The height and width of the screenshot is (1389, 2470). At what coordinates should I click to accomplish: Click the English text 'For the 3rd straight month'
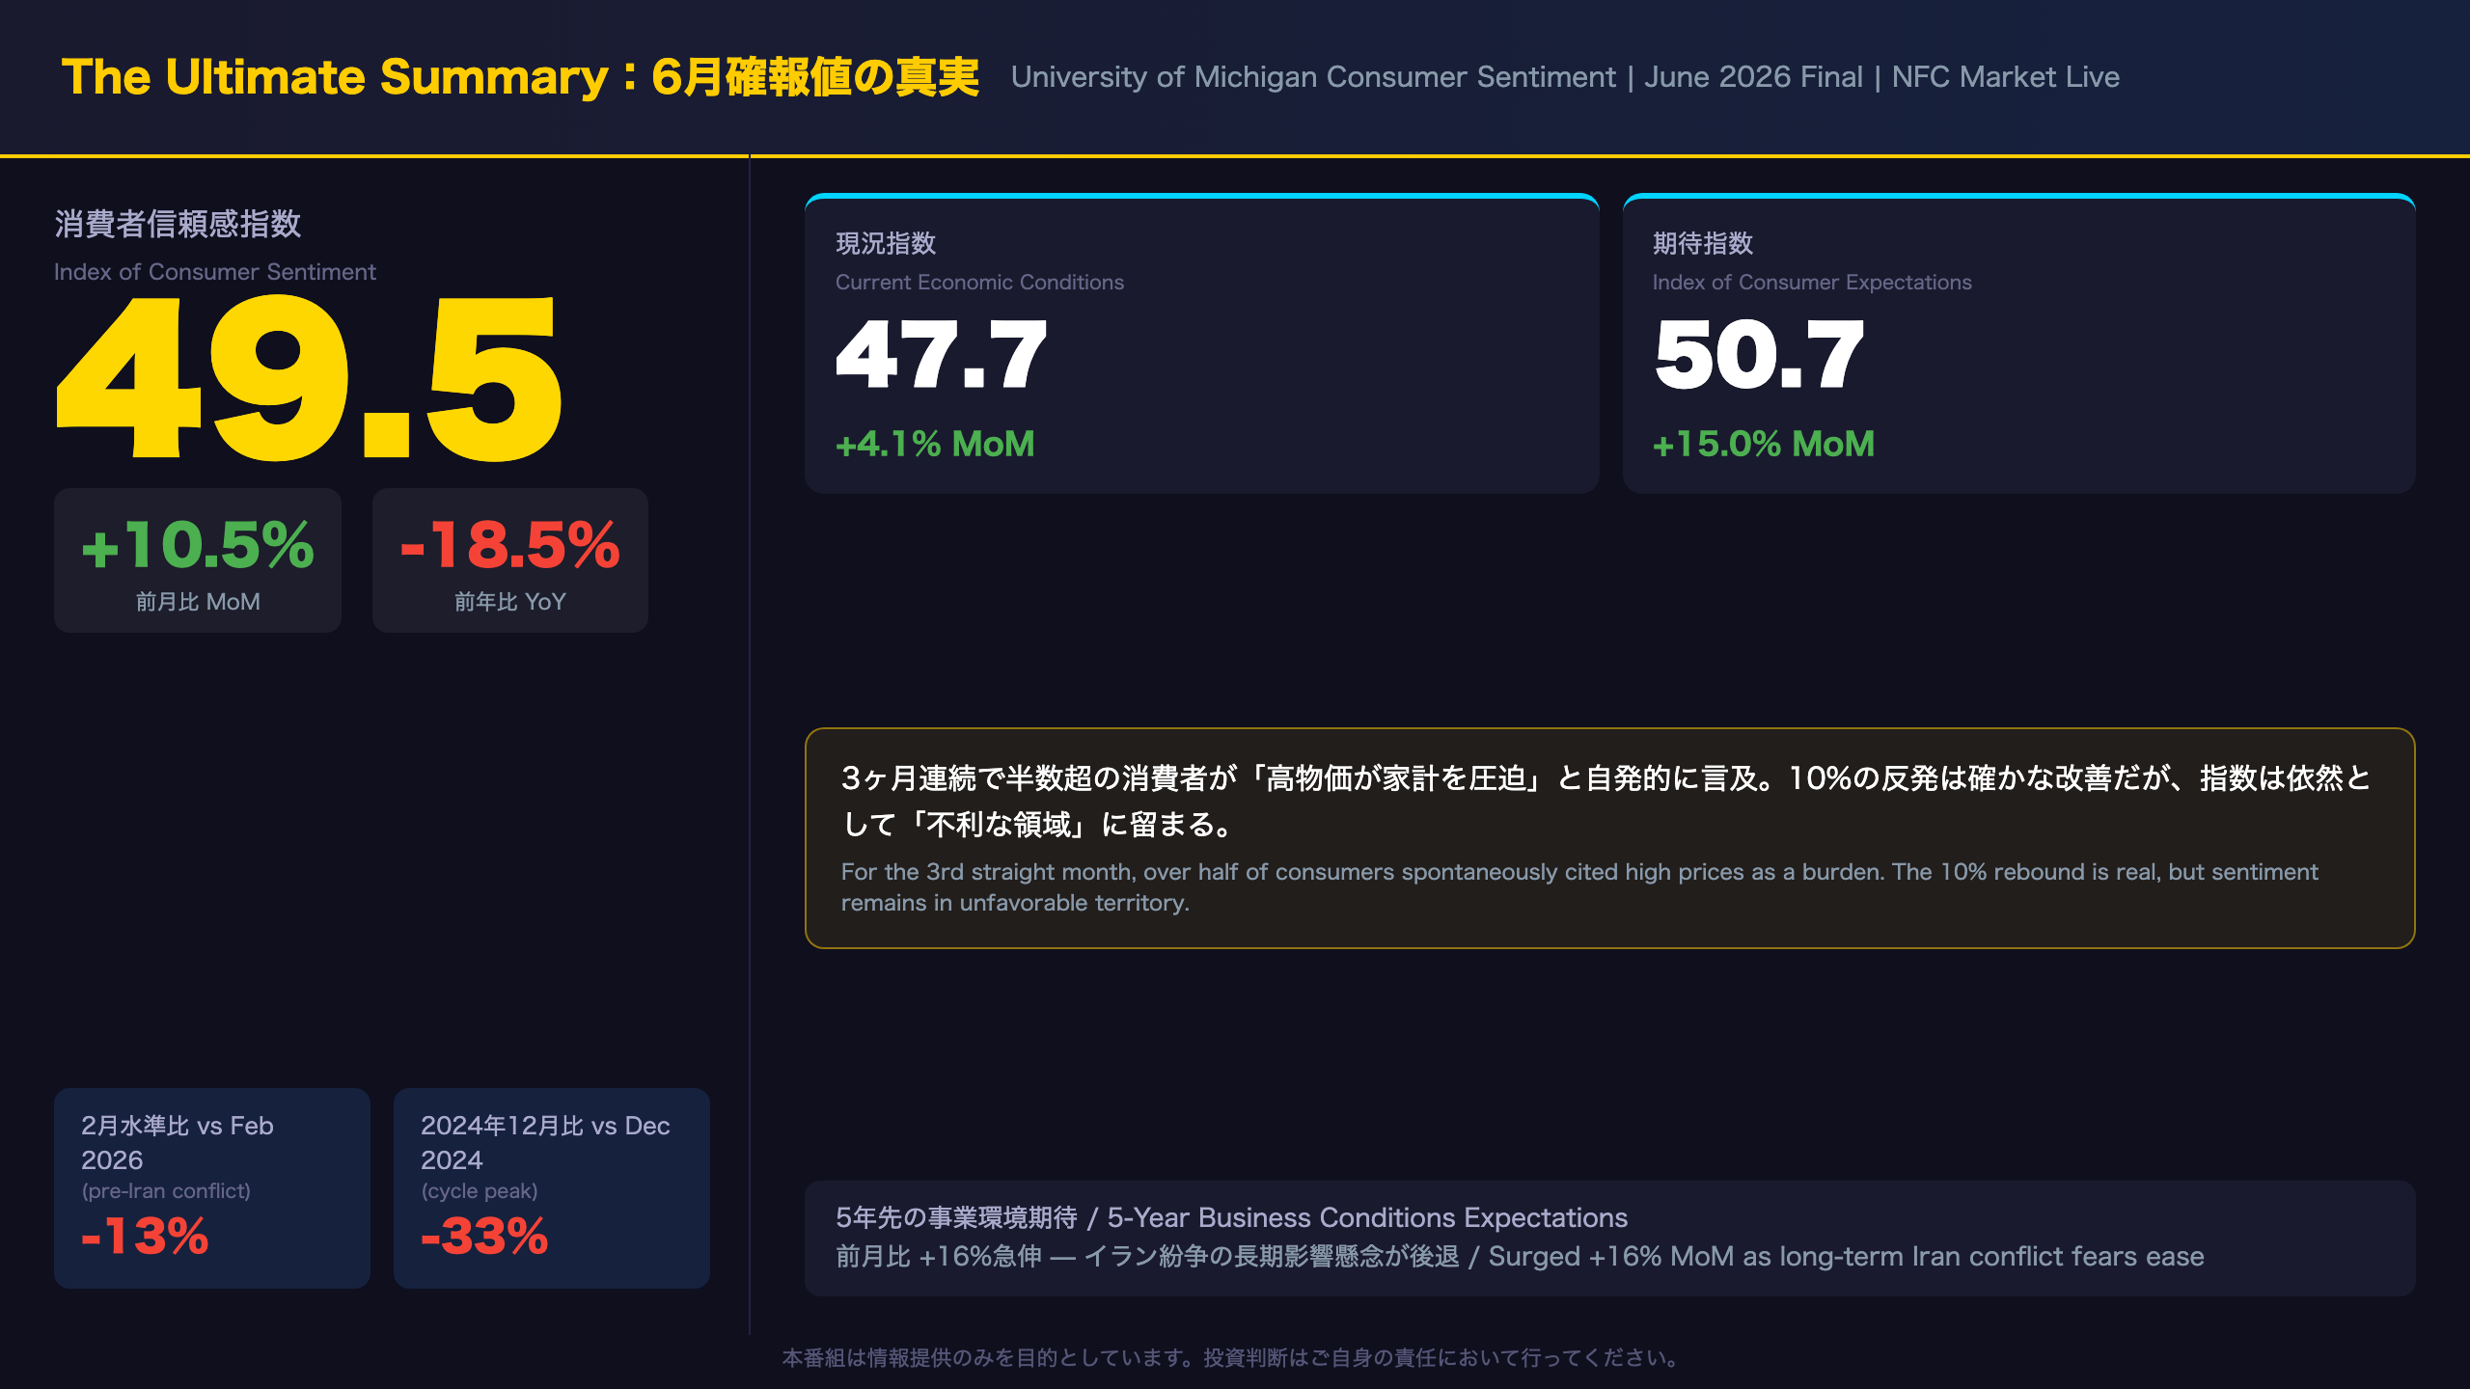click(1579, 887)
